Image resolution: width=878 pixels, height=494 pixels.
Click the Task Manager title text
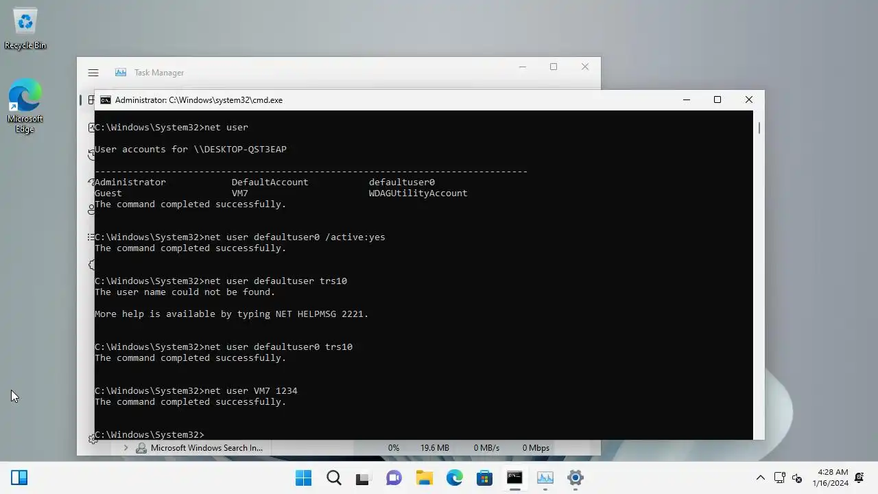pos(159,73)
